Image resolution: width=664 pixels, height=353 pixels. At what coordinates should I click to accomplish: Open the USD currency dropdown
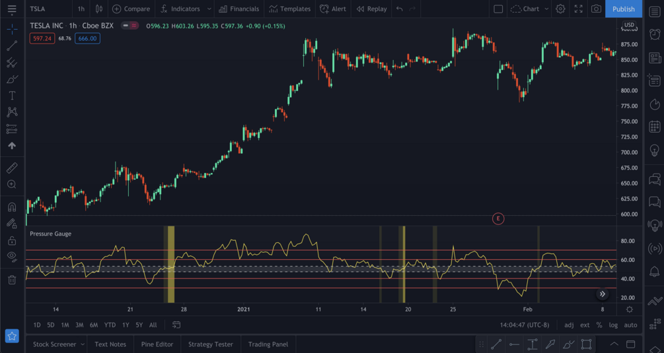coord(629,24)
